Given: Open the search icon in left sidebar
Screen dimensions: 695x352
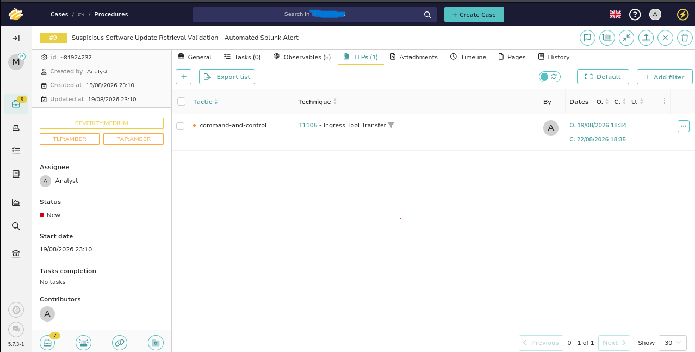Looking at the screenshot, I should [x=16, y=226].
